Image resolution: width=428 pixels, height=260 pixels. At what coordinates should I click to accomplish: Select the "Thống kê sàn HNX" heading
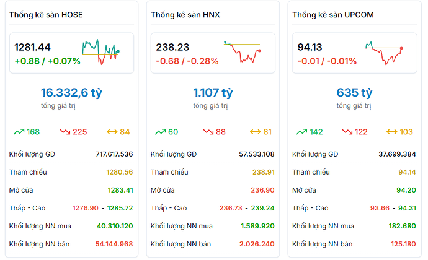pos(185,14)
